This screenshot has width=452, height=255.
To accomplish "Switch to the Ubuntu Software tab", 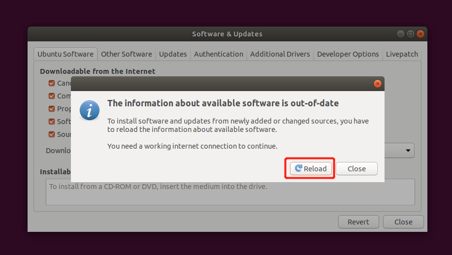I will click(65, 54).
